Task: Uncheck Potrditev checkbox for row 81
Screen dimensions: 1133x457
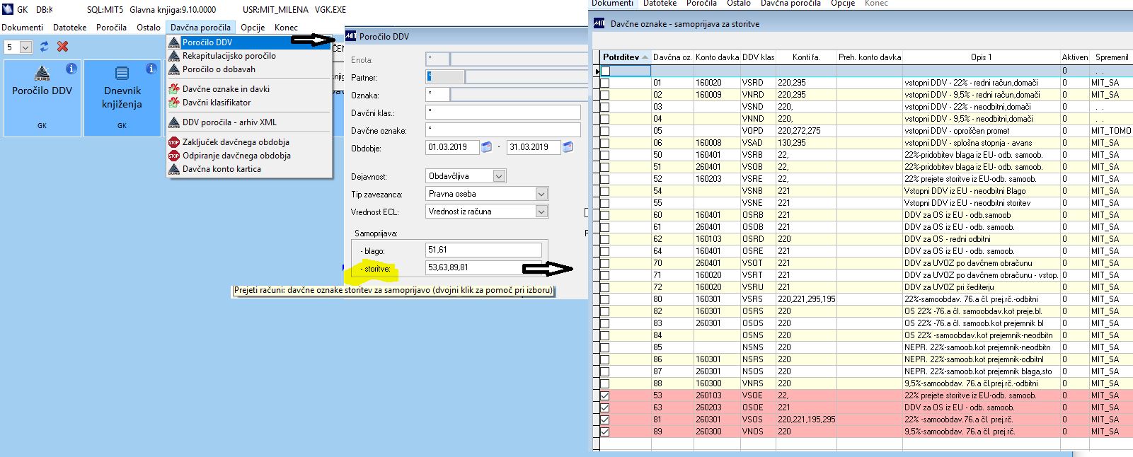Action: click(x=604, y=420)
